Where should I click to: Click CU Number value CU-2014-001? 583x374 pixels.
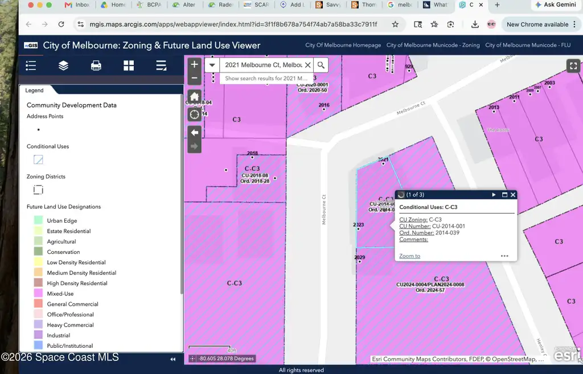pyautogui.click(x=449, y=226)
